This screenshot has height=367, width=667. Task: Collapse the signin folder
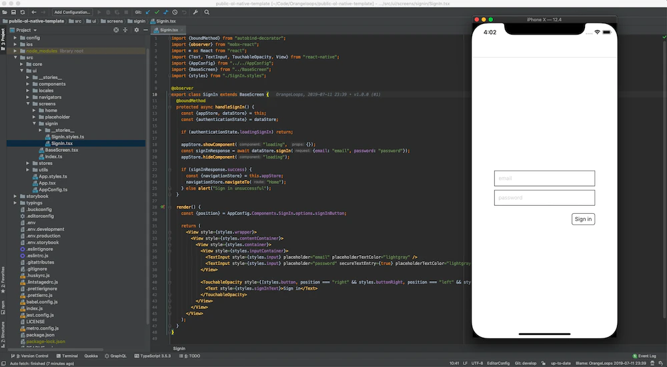[x=35, y=124]
